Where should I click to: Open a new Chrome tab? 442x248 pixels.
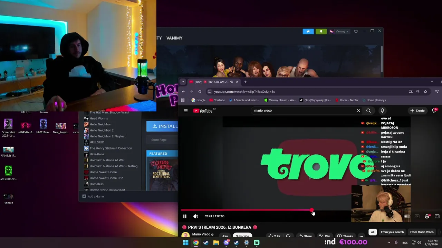245,82
